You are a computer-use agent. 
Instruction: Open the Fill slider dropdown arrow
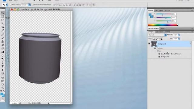(x=179, y=39)
